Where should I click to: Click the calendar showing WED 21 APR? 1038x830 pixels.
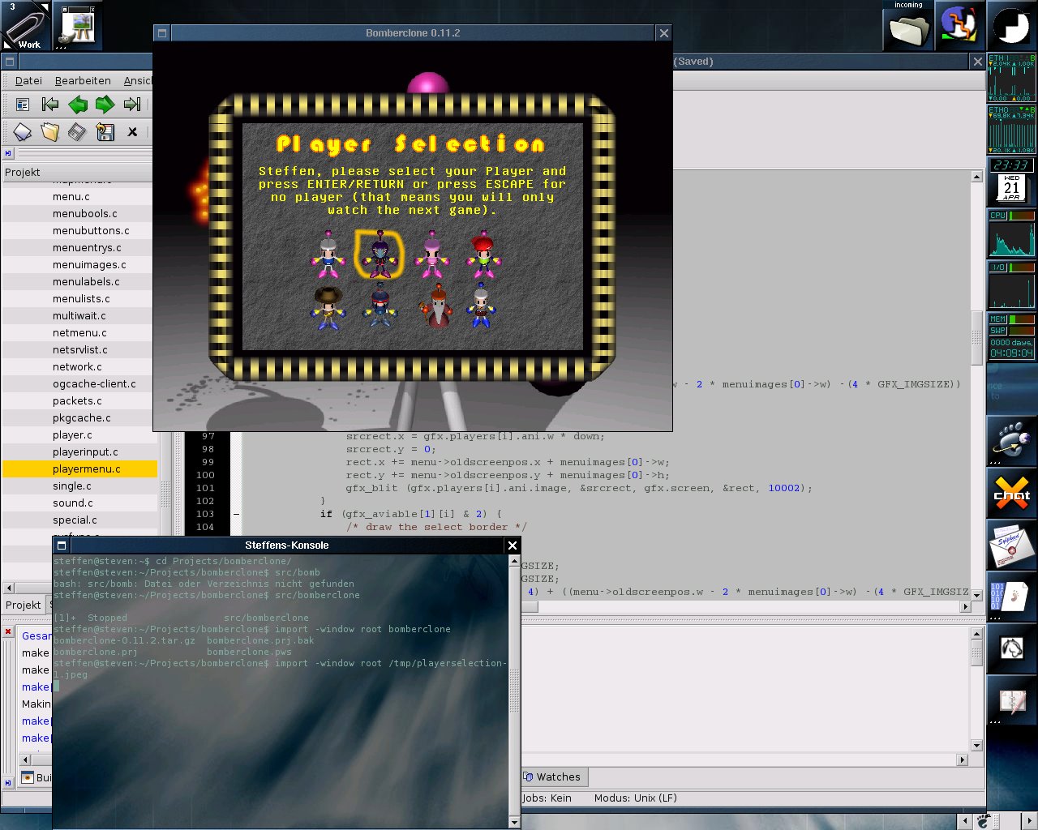coord(1012,188)
